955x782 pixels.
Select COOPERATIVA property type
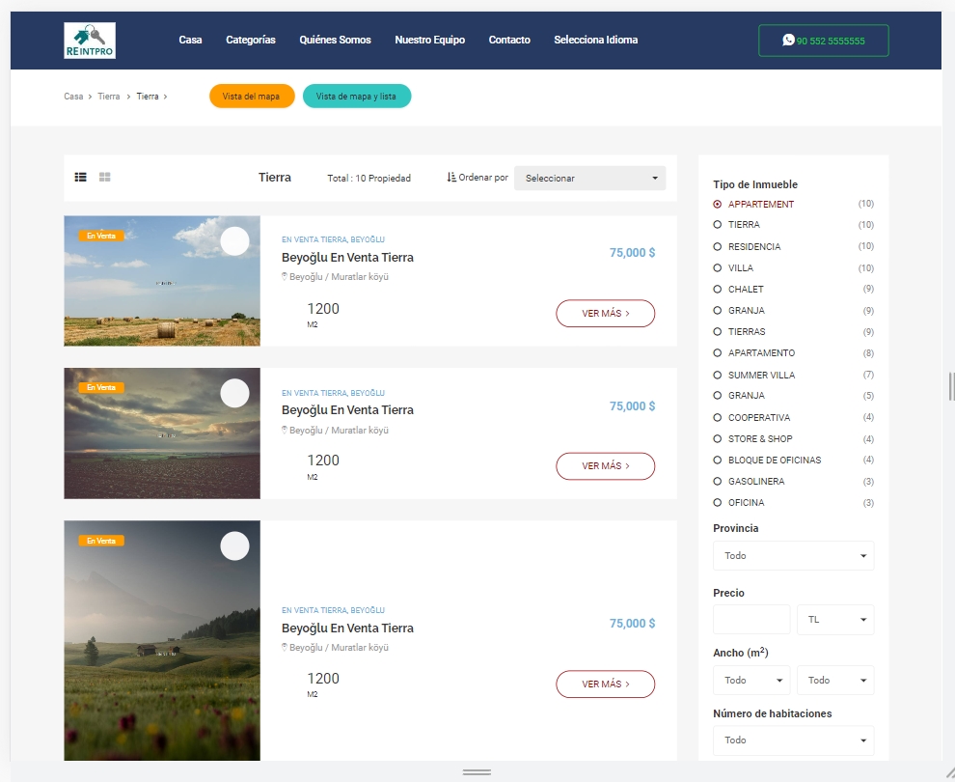coord(751,418)
